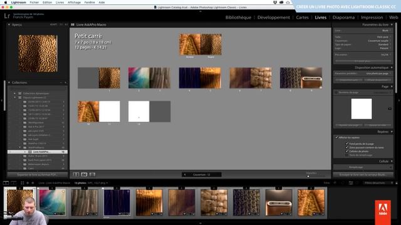Click minus icon in Collections header

(61, 82)
